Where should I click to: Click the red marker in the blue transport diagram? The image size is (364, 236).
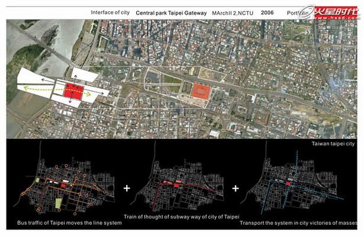coord(288,183)
